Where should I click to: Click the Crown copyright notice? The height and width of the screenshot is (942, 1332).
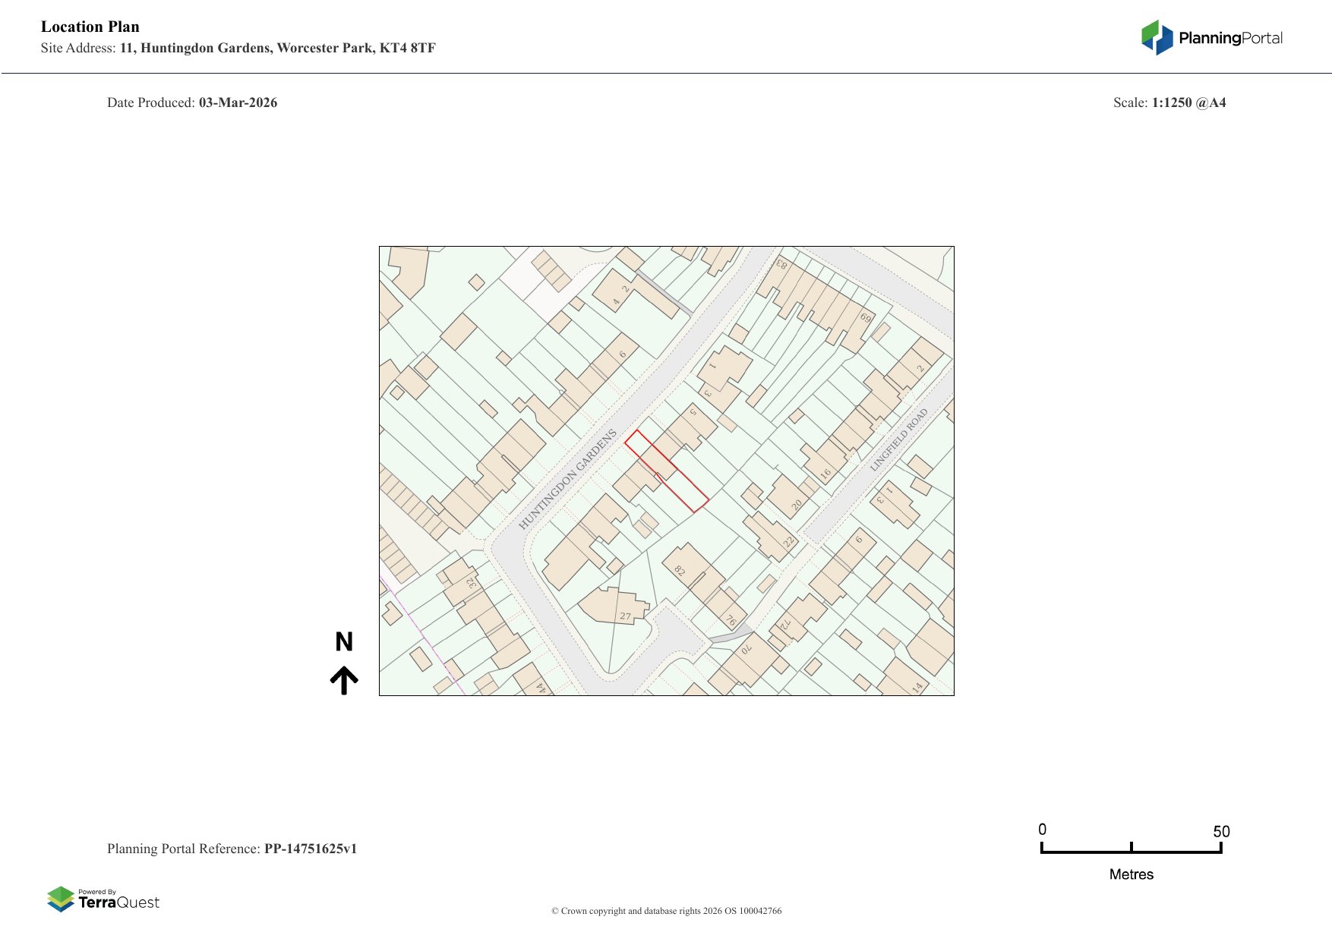[x=666, y=911]
